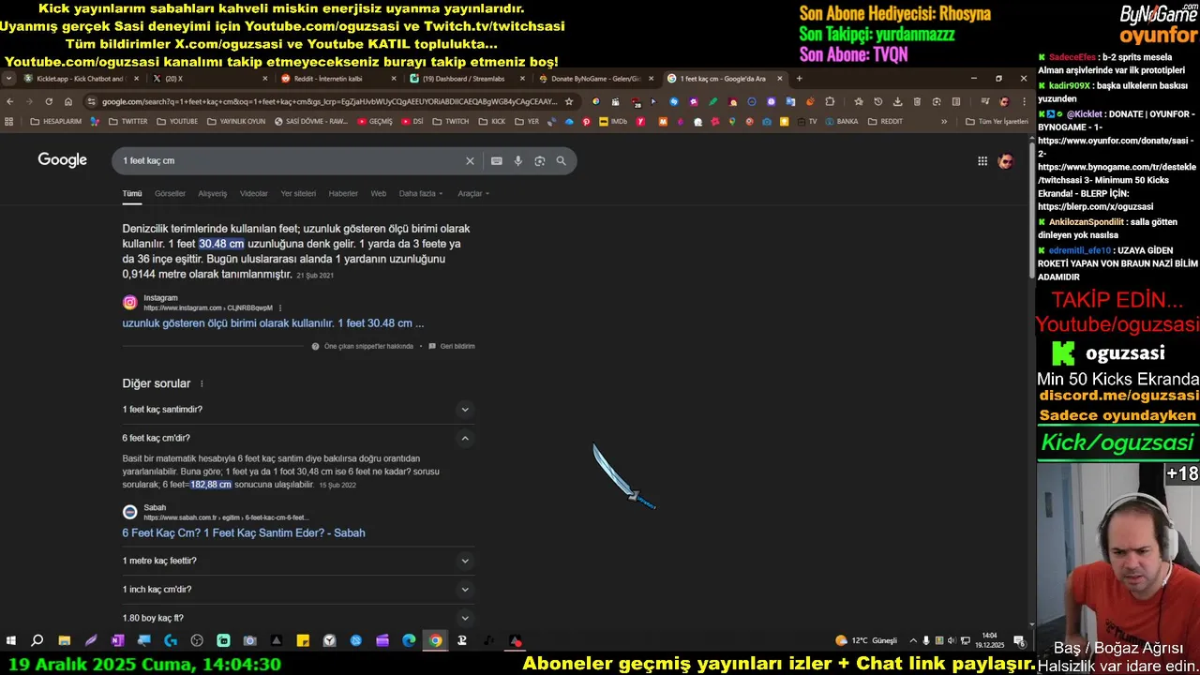Open the Sabah '6 Feet Kaç Cm?' link

[244, 533]
